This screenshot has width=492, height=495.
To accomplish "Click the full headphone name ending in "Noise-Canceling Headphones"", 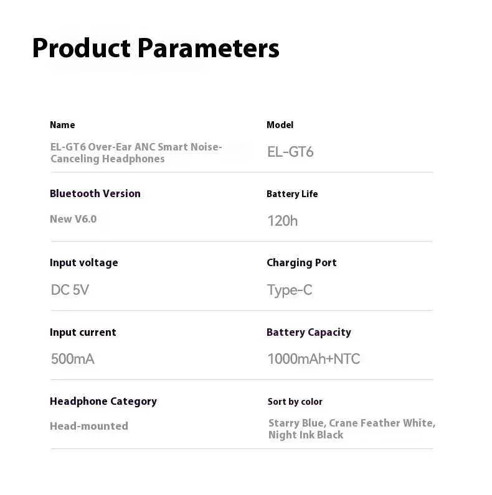I will click(x=136, y=153).
